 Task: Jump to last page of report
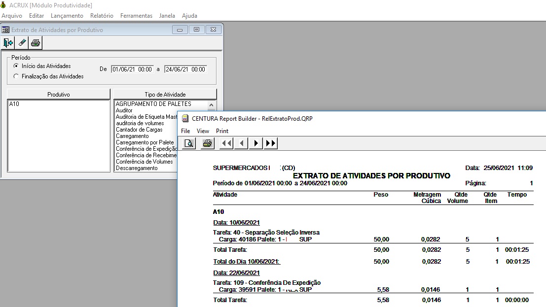(x=271, y=143)
